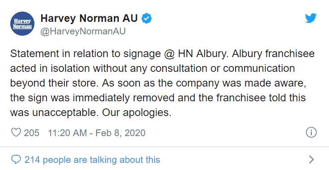Viewport: 329px width, 170px height.
Task: Open the info circle icon
Action: pos(311,133)
